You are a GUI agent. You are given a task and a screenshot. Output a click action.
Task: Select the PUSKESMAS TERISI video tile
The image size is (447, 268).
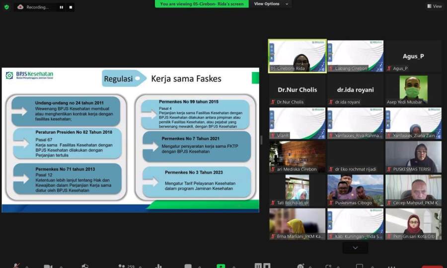pyautogui.click(x=413, y=157)
